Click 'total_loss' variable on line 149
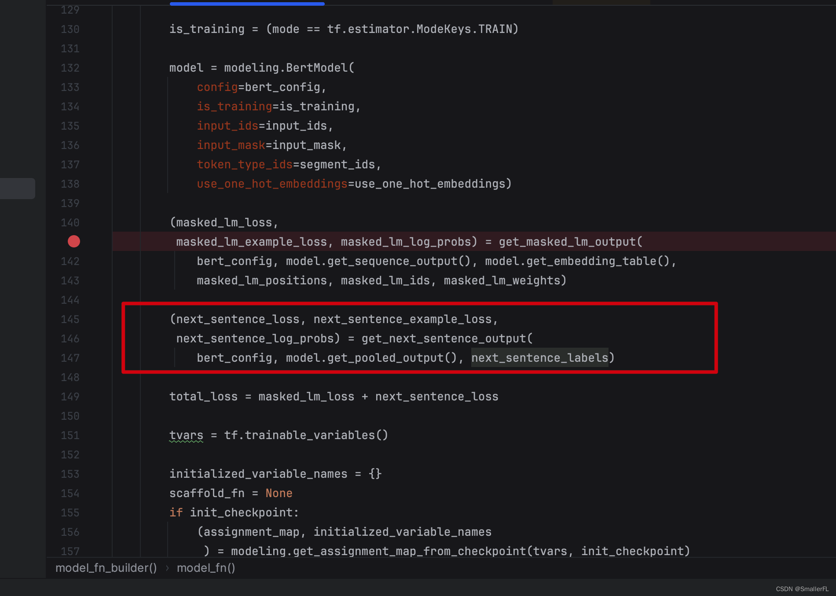Viewport: 836px width, 596px height. pos(203,396)
